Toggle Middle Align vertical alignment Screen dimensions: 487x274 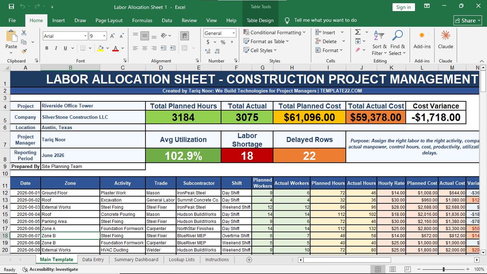[x=145, y=36]
